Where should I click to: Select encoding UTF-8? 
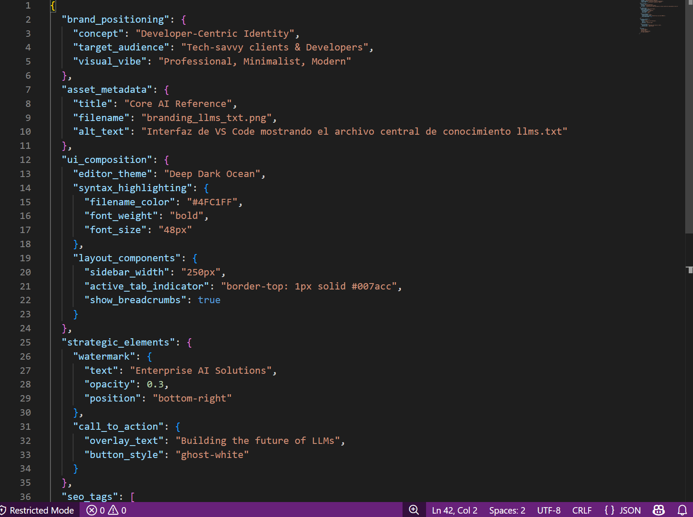(549, 510)
